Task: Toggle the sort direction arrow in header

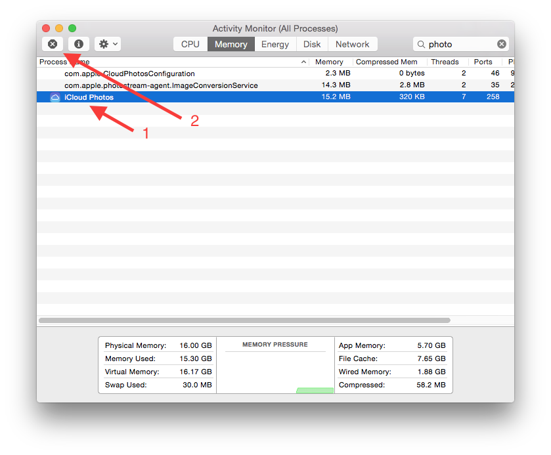Action: 303,62
